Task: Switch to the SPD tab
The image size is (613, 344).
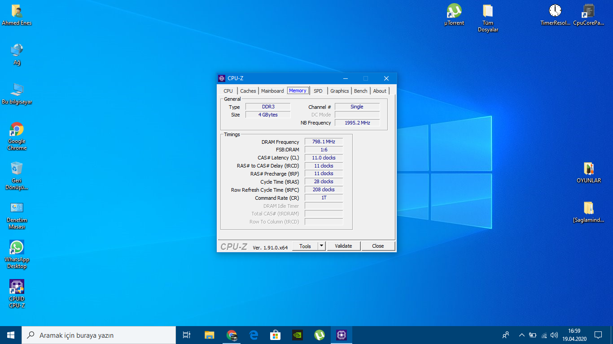Action: click(318, 91)
